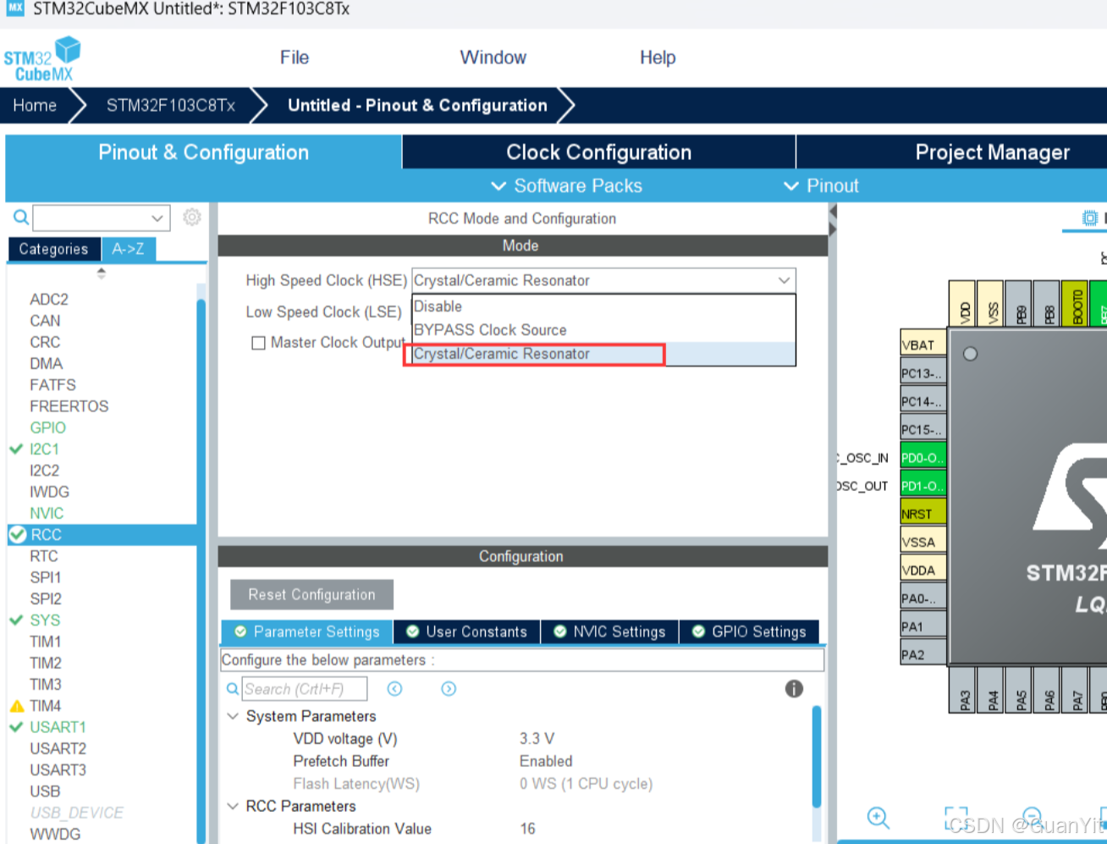Click the TIM4 warning icon
The height and width of the screenshot is (844, 1107).
(17, 706)
